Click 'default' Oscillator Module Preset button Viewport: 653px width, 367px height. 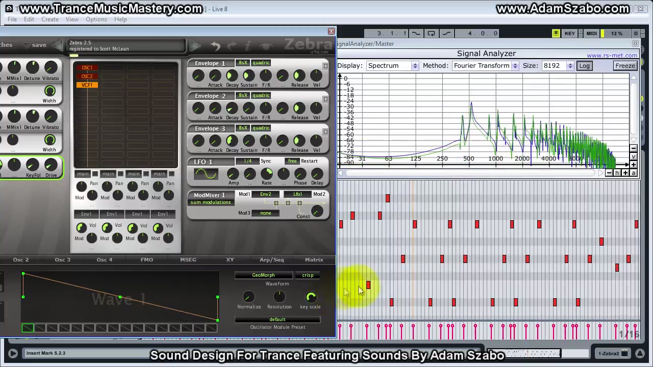278,320
